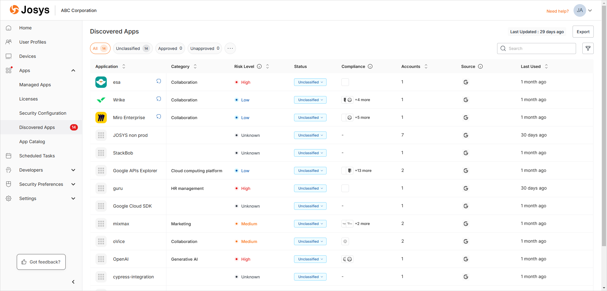
Task: Open the mixmax status dropdown
Action: (x=310, y=224)
